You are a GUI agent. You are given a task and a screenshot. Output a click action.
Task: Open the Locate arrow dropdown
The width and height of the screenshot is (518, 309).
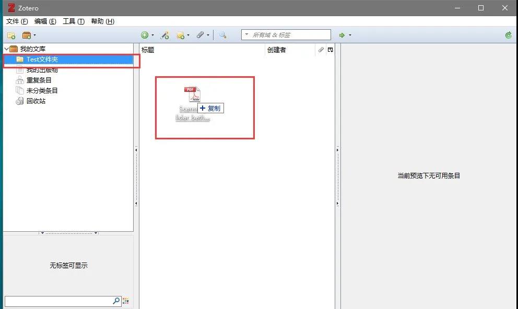point(350,35)
